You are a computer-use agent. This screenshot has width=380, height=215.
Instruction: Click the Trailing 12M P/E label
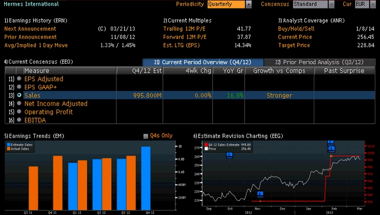[184, 29]
